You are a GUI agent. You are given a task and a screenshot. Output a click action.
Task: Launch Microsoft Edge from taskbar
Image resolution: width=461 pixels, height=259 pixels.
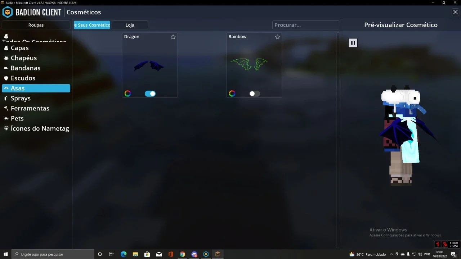[x=124, y=254]
